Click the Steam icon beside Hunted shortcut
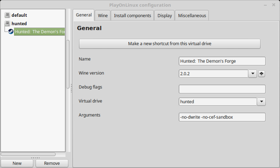 11,32
